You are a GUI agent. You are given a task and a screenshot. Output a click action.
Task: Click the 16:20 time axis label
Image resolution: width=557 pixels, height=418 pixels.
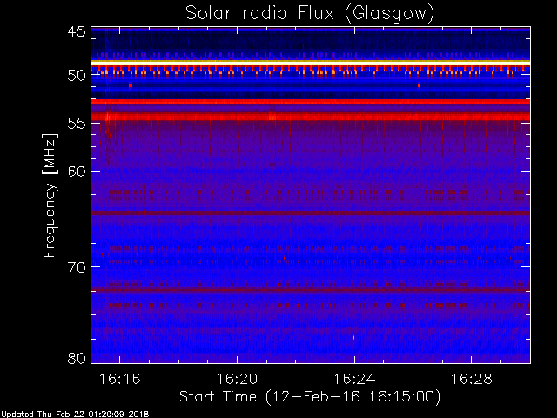(x=237, y=379)
